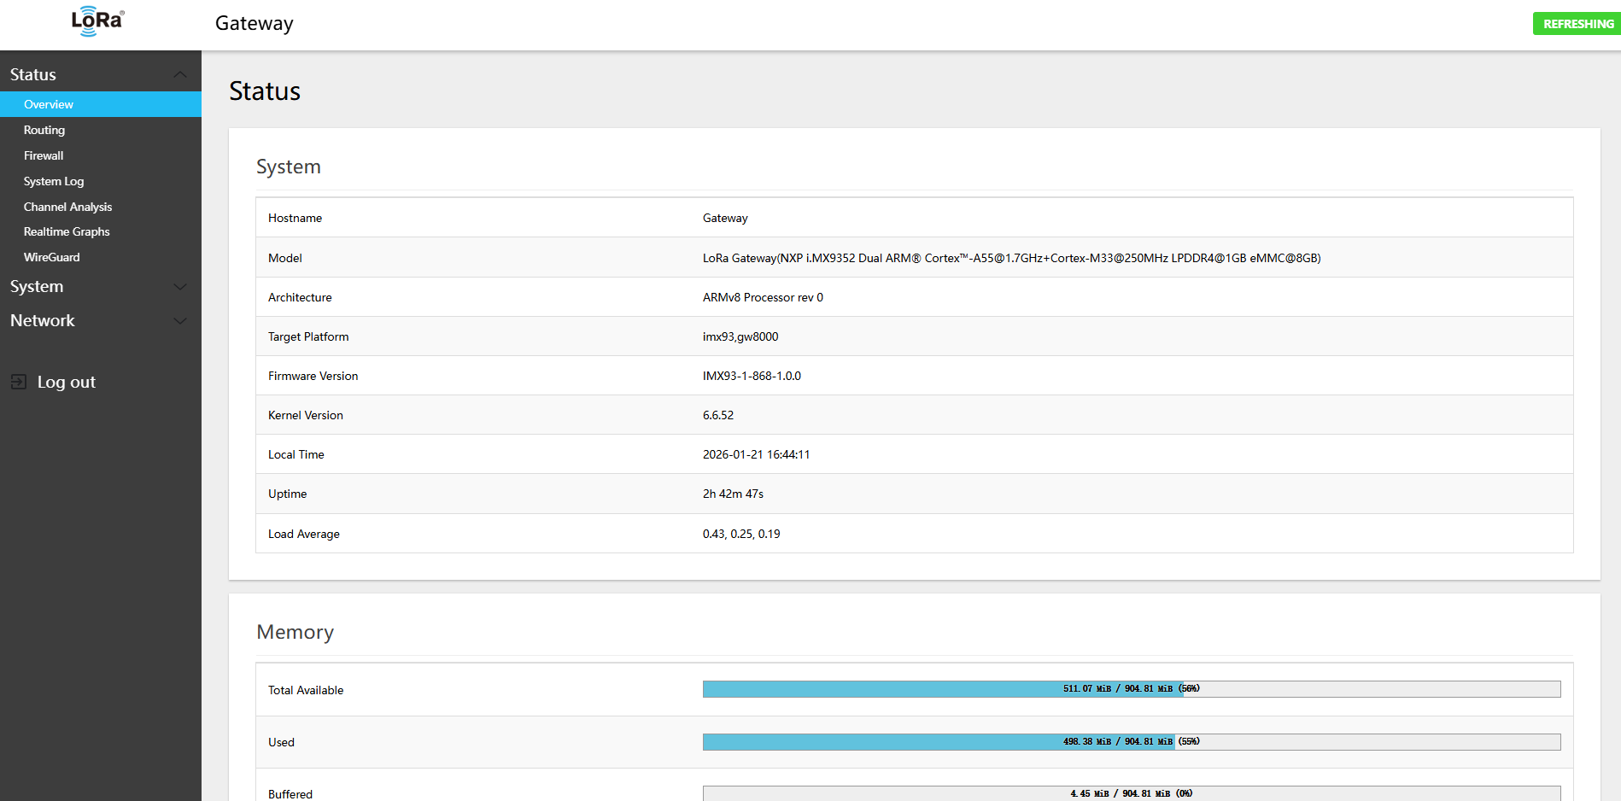Open System Log from sidebar

(x=54, y=181)
